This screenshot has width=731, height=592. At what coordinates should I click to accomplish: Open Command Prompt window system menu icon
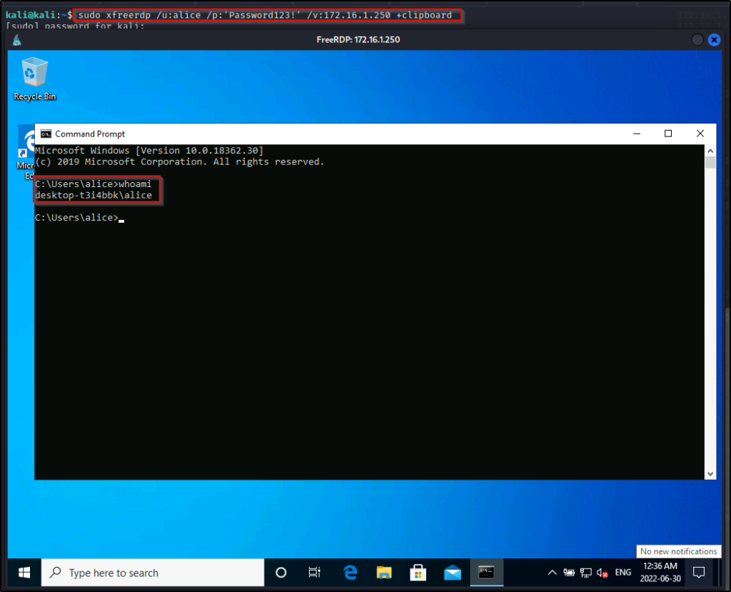46,134
